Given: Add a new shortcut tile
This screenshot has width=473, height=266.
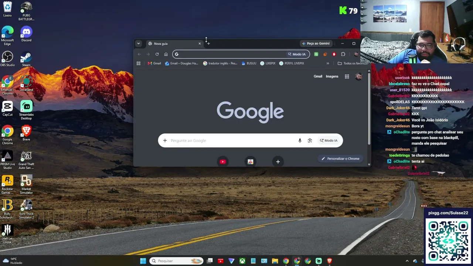Looking at the screenshot, I should click(278, 161).
